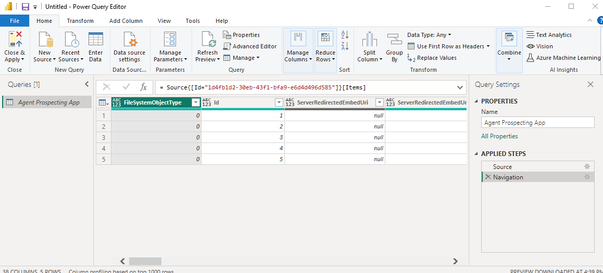Collapse the PROPERTIES section

tap(477, 101)
